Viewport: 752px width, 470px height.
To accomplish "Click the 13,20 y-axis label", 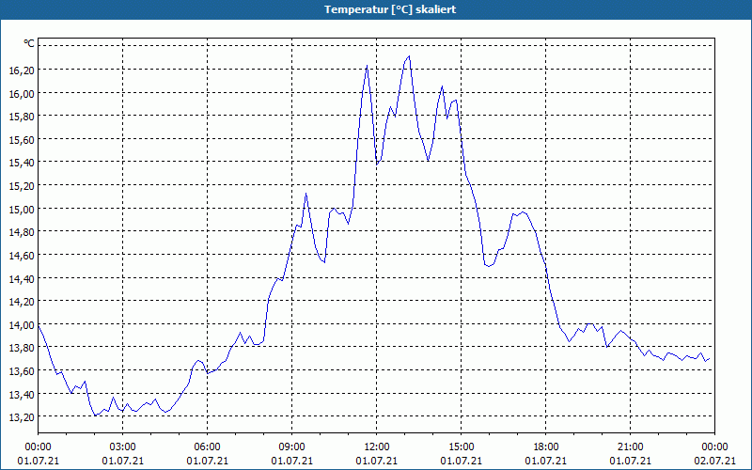I will pyautogui.click(x=22, y=417).
